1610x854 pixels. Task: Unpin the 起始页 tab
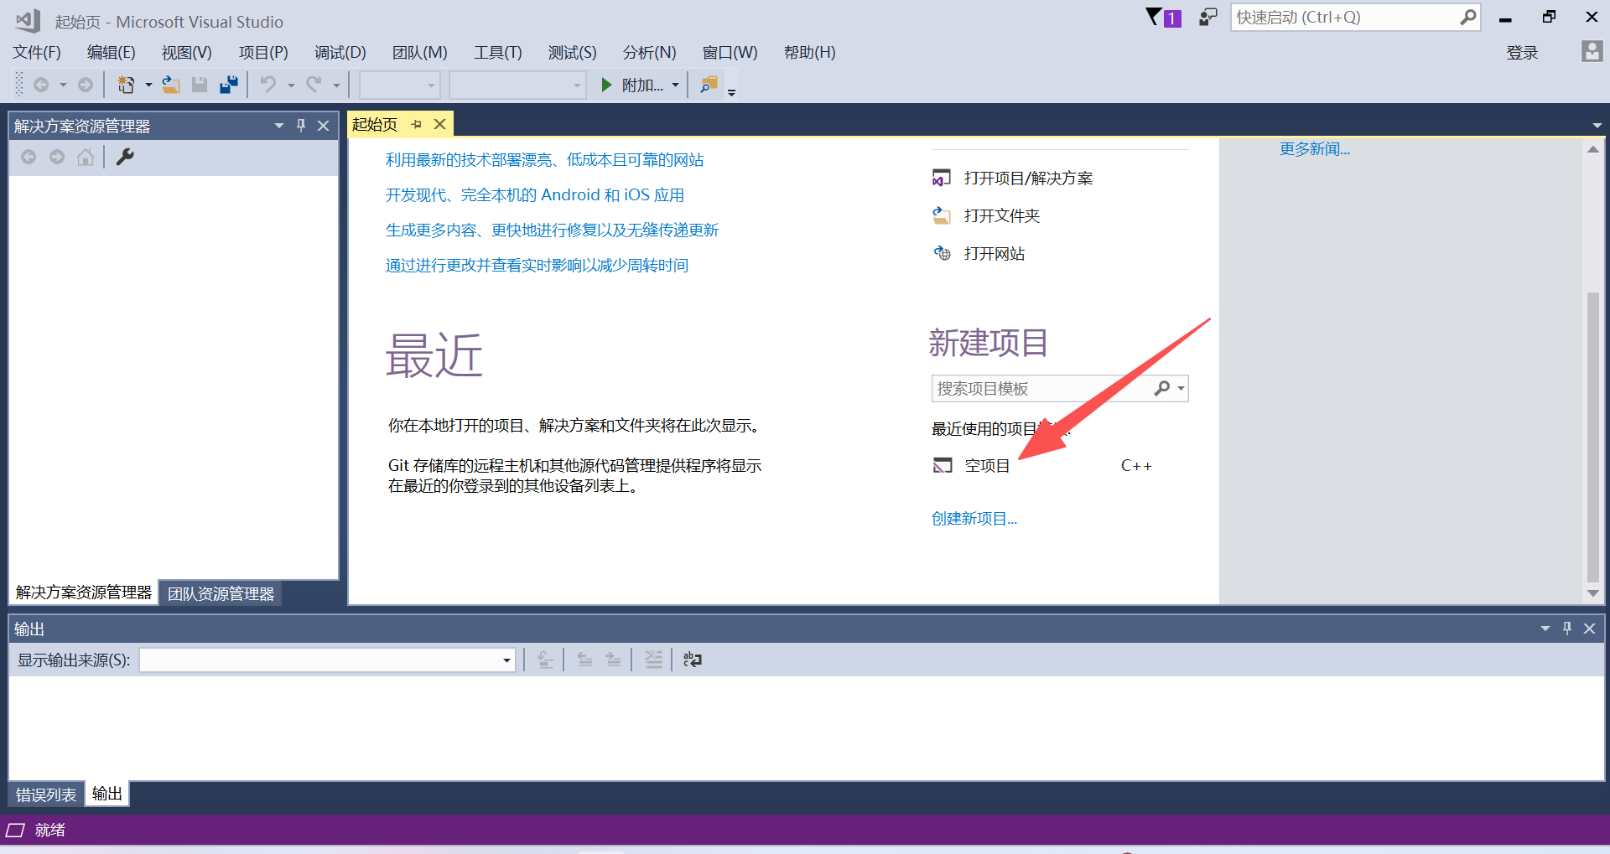(x=416, y=123)
